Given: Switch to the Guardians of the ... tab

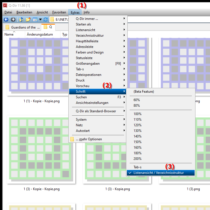Looking at the screenshot, I should coord(22,27).
